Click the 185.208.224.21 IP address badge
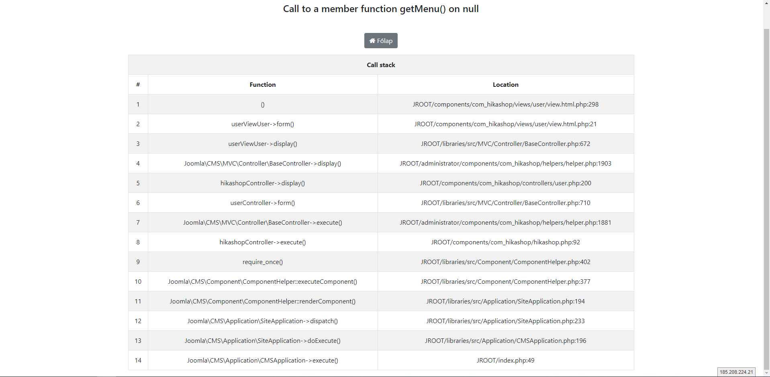This screenshot has height=377, width=770. click(736, 372)
